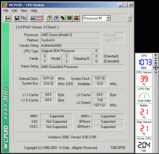Click the Exit door icon in toolbar

tap(8, 18)
